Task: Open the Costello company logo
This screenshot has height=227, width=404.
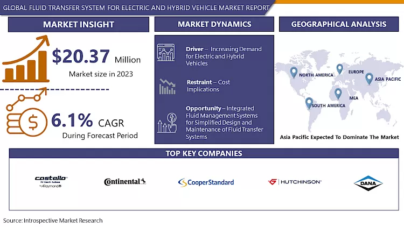Action: pyautogui.click(x=50, y=182)
